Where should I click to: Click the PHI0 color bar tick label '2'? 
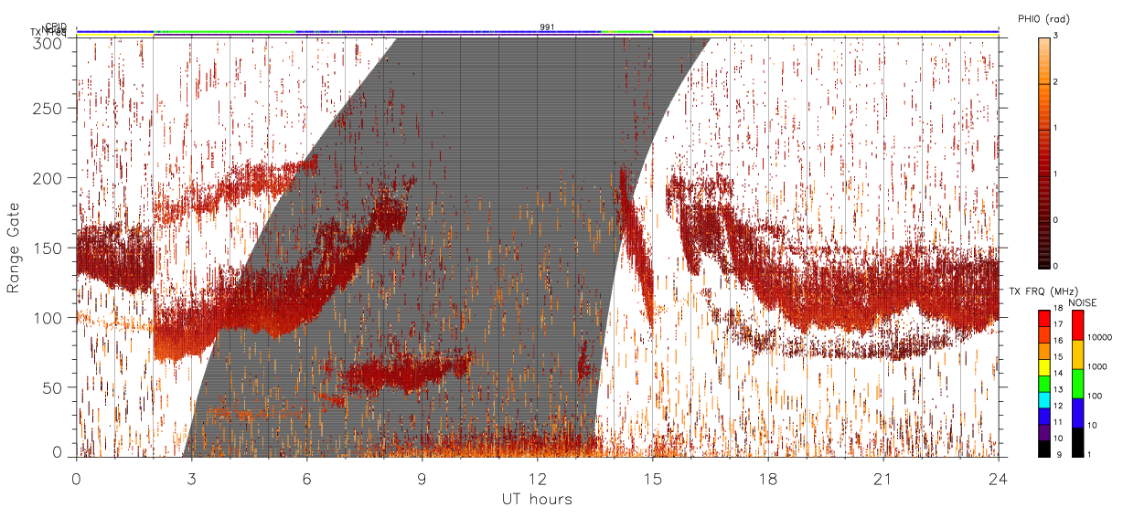pos(1055,83)
